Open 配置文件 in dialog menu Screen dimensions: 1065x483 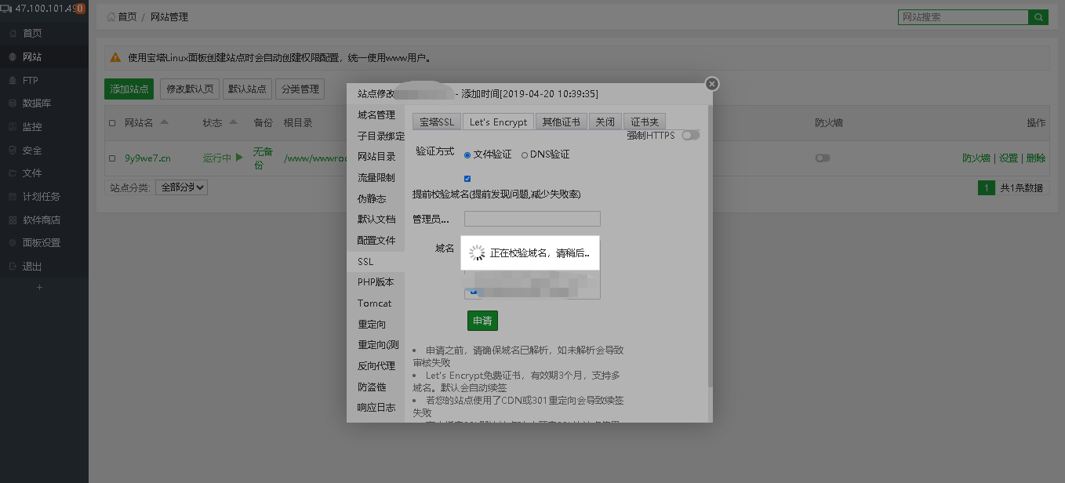point(376,241)
